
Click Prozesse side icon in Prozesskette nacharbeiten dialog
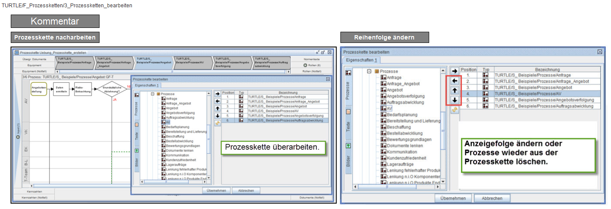pos(137,95)
